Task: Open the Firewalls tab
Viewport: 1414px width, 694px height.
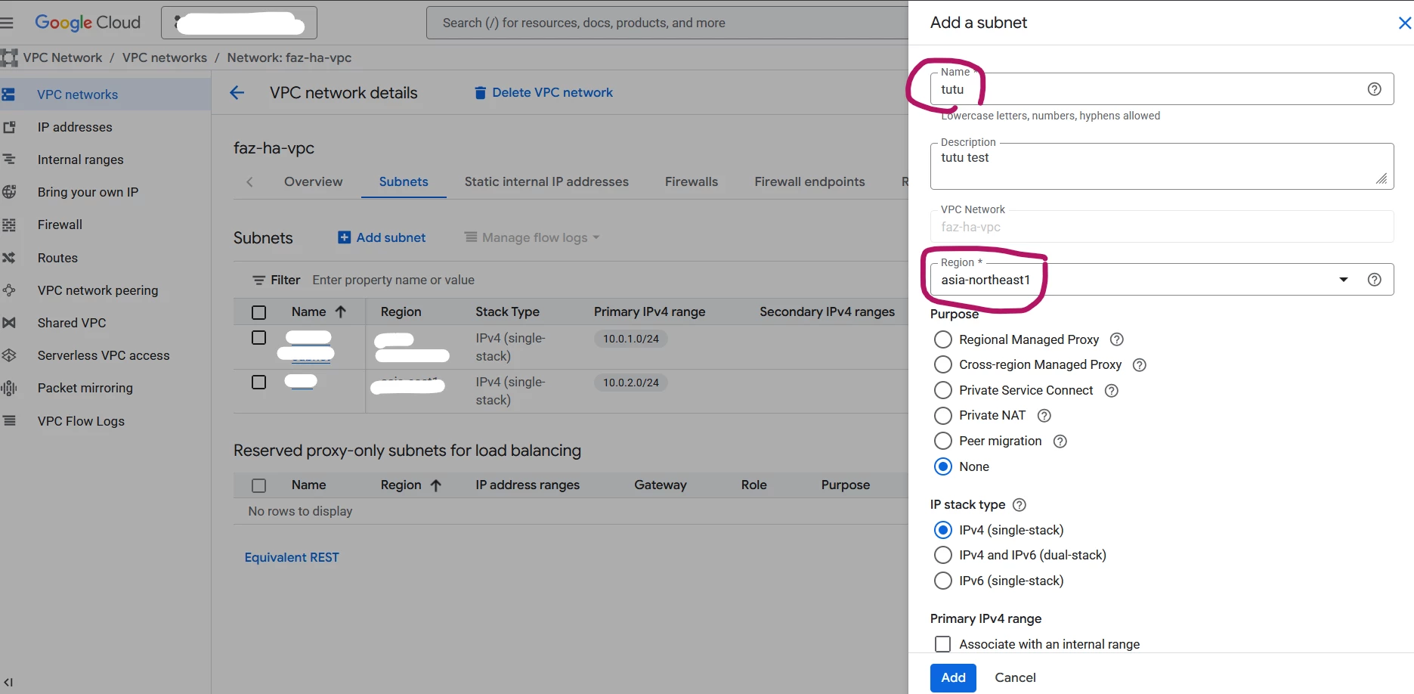Action: tap(692, 181)
